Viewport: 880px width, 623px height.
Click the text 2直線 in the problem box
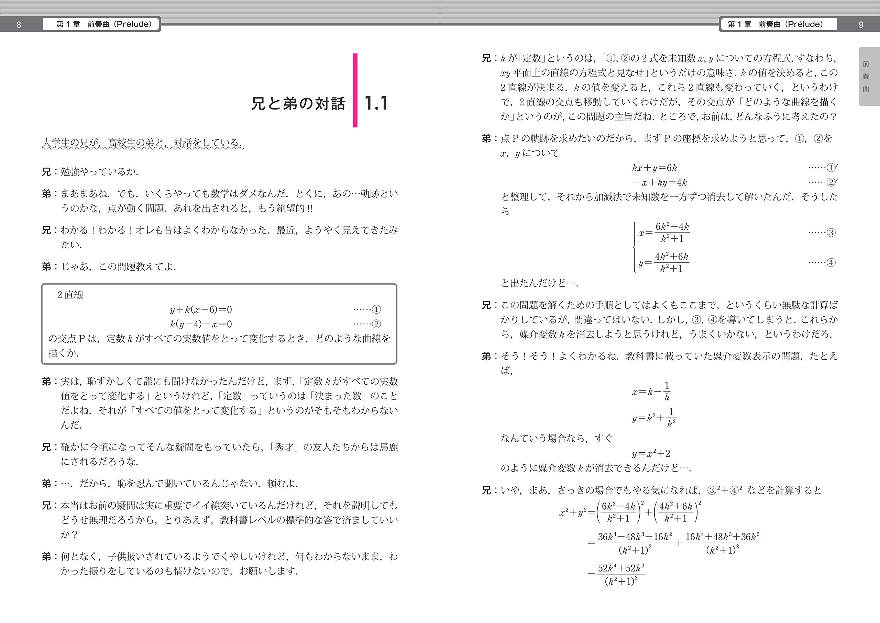(x=70, y=295)
